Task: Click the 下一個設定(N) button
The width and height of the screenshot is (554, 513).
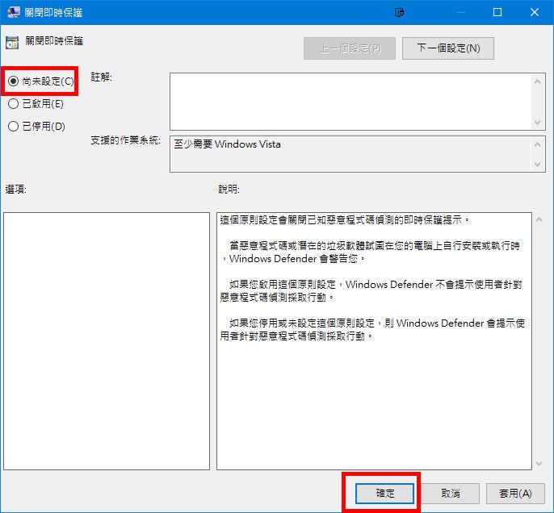Action: 448,48
